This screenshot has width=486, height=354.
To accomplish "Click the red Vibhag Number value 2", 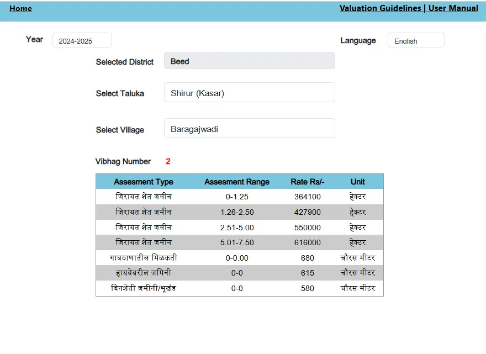I will coord(168,162).
